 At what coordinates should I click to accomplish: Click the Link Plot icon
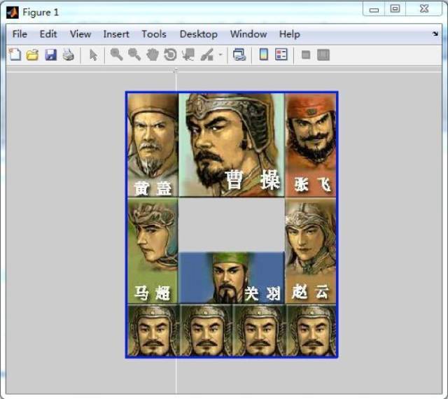pyautogui.click(x=239, y=55)
